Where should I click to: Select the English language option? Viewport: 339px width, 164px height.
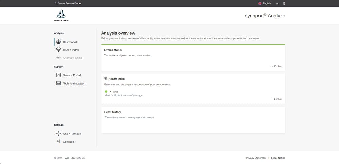[x=267, y=3]
